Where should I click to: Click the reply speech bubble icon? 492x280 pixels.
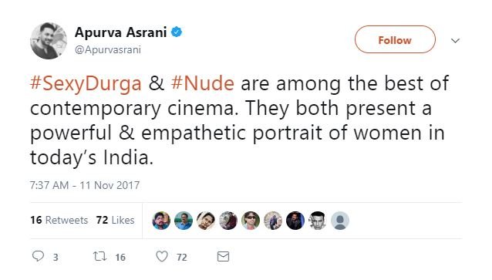click(x=38, y=256)
